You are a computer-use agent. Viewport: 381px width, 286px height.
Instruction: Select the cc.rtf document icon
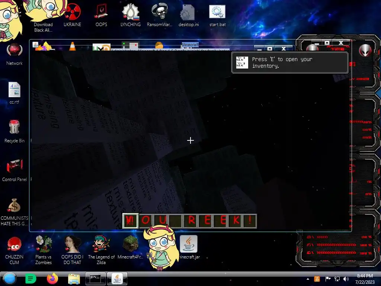pyautogui.click(x=15, y=93)
